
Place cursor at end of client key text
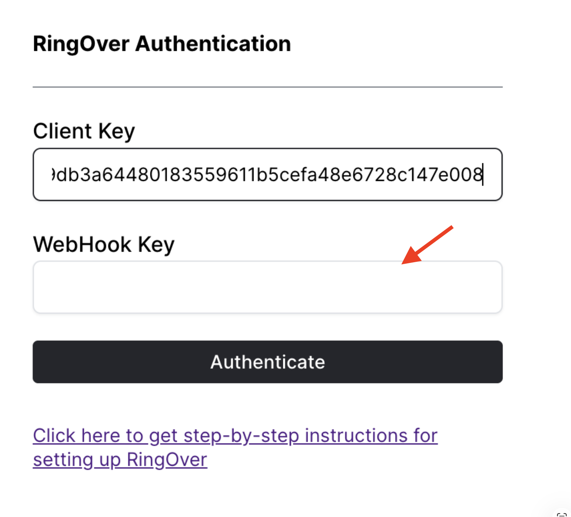point(482,175)
